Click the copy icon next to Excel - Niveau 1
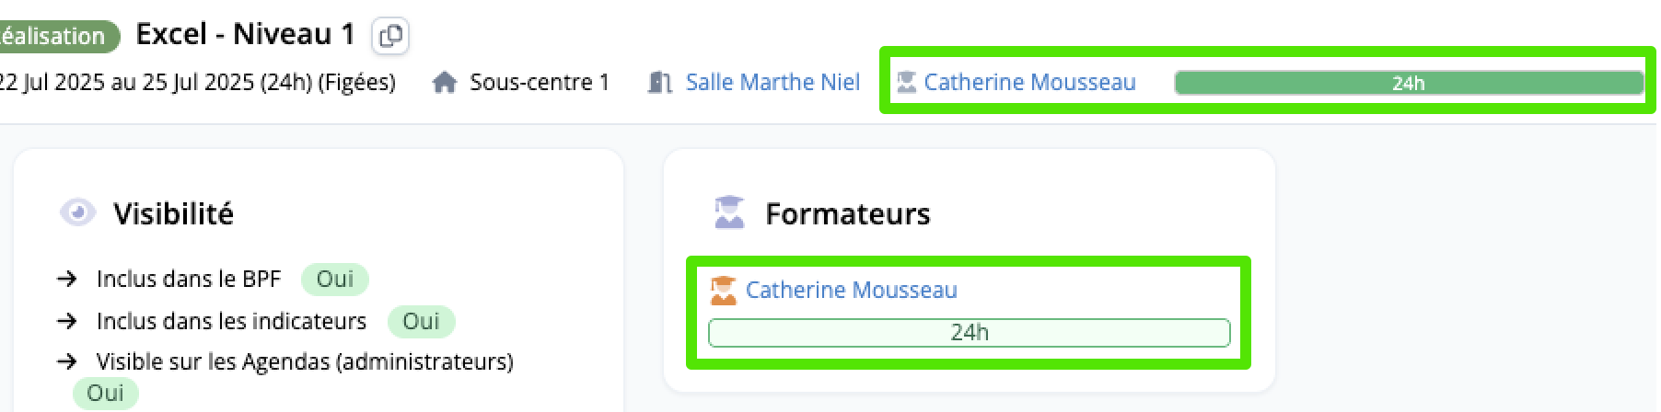This screenshot has height=412, width=1661. [x=390, y=36]
